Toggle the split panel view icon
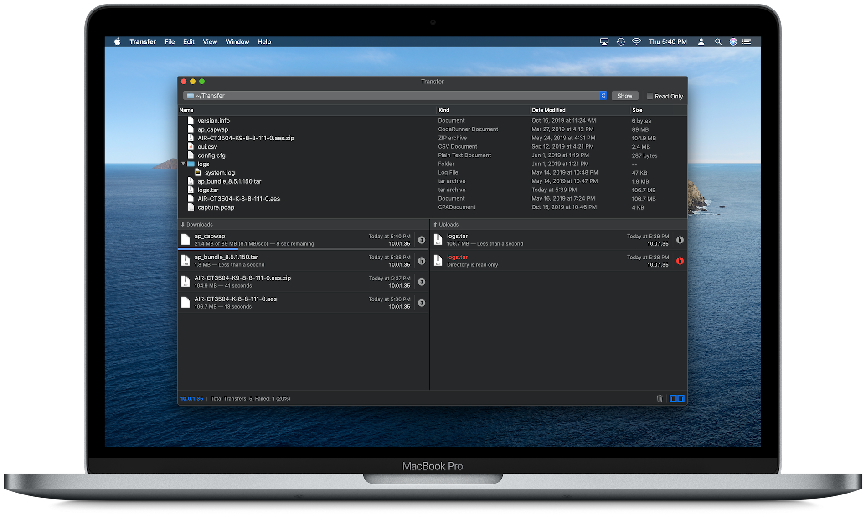 (x=677, y=398)
